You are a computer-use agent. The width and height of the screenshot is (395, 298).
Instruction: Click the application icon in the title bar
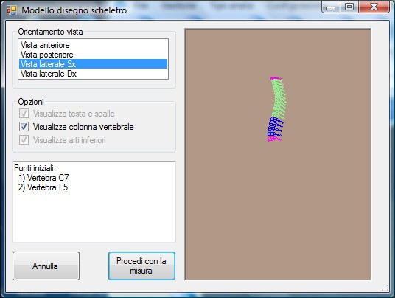pos(12,10)
